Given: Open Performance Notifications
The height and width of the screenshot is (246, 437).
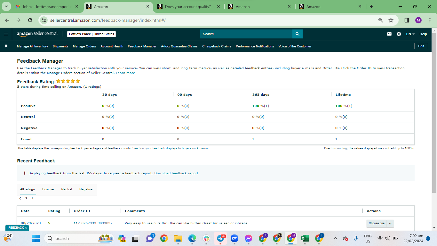Looking at the screenshot, I should click(x=255, y=46).
